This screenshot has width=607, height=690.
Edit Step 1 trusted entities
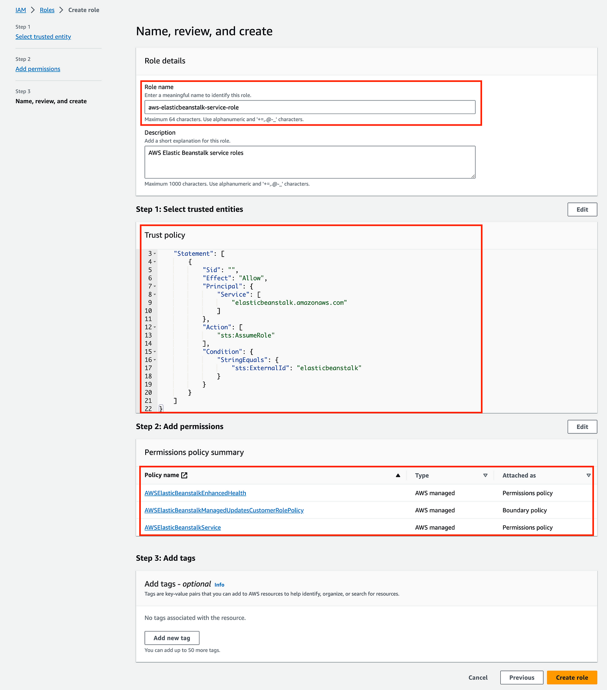582,209
